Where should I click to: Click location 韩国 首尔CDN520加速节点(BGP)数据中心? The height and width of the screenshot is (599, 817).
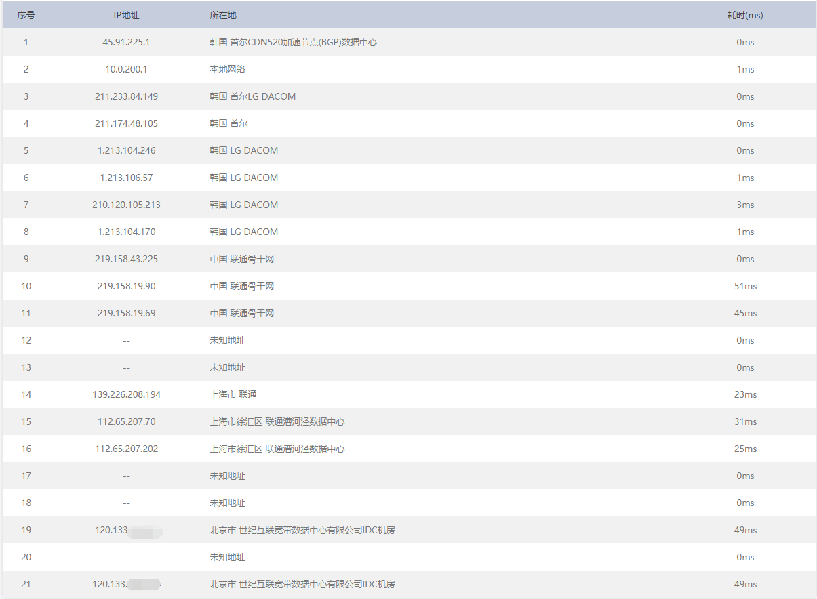tap(294, 42)
